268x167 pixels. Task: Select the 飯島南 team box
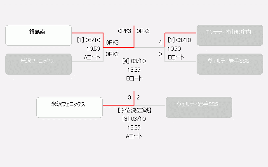pos(38,35)
